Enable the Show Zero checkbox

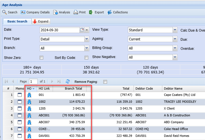coord(42,58)
